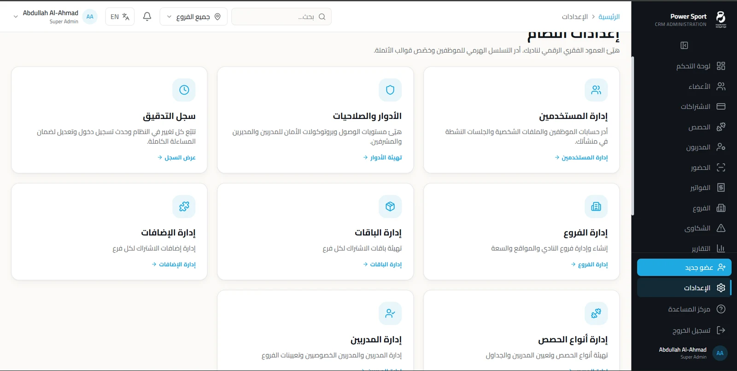Follow the إدارة الإضافات arrow link
The height and width of the screenshot is (371, 737).
pos(174,265)
